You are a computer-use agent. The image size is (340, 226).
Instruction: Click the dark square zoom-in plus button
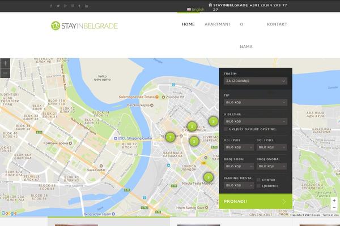5,63
